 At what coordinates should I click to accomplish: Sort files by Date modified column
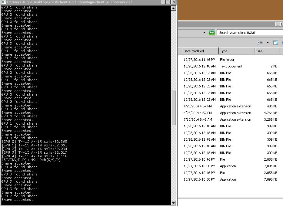click(200, 51)
